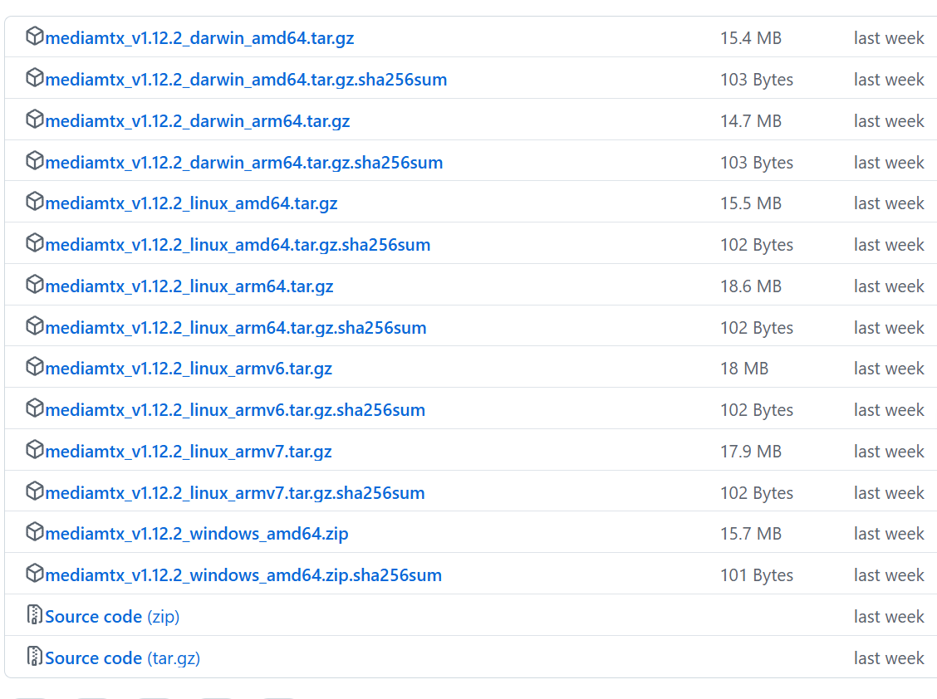Viewport: 937px width, 699px height.
Task: Download mediamtx_v1.12.2_linux_armv7.tar.gz
Action: pos(190,451)
